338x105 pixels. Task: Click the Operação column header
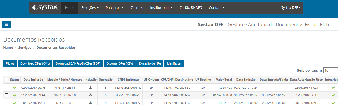point(106,80)
